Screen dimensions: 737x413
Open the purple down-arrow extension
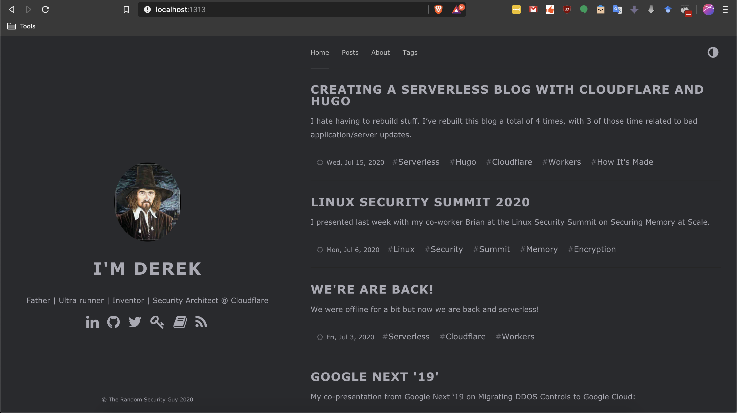click(x=634, y=9)
